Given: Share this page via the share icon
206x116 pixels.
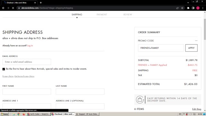Looking at the screenshot, I should pos(177,8).
